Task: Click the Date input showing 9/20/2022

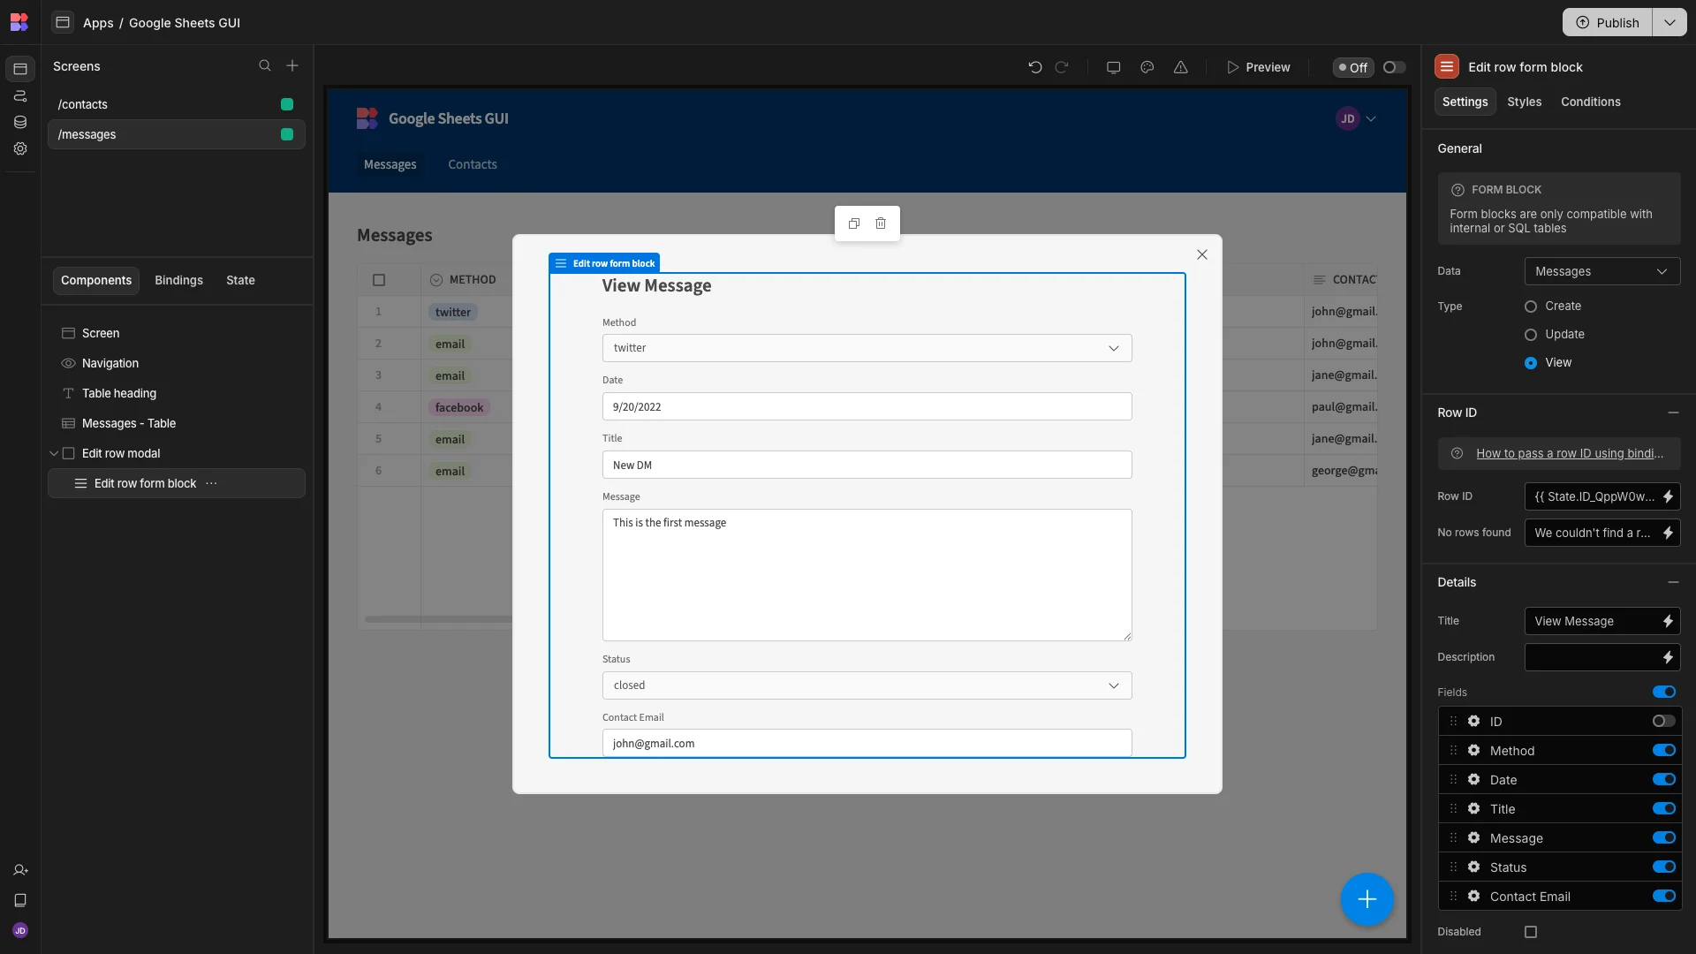Action: [x=867, y=406]
